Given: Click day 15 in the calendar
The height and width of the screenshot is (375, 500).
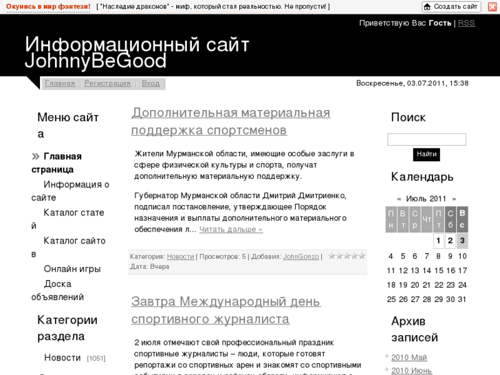Looking at the screenshot, I should coord(439,270).
